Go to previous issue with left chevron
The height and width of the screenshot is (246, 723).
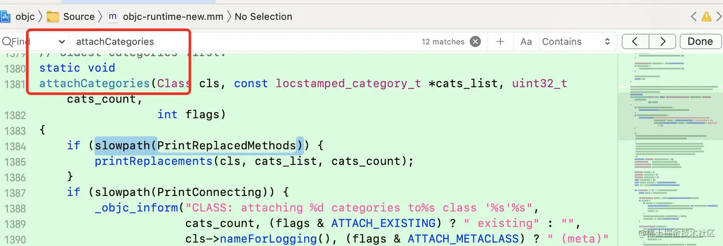pos(693,17)
